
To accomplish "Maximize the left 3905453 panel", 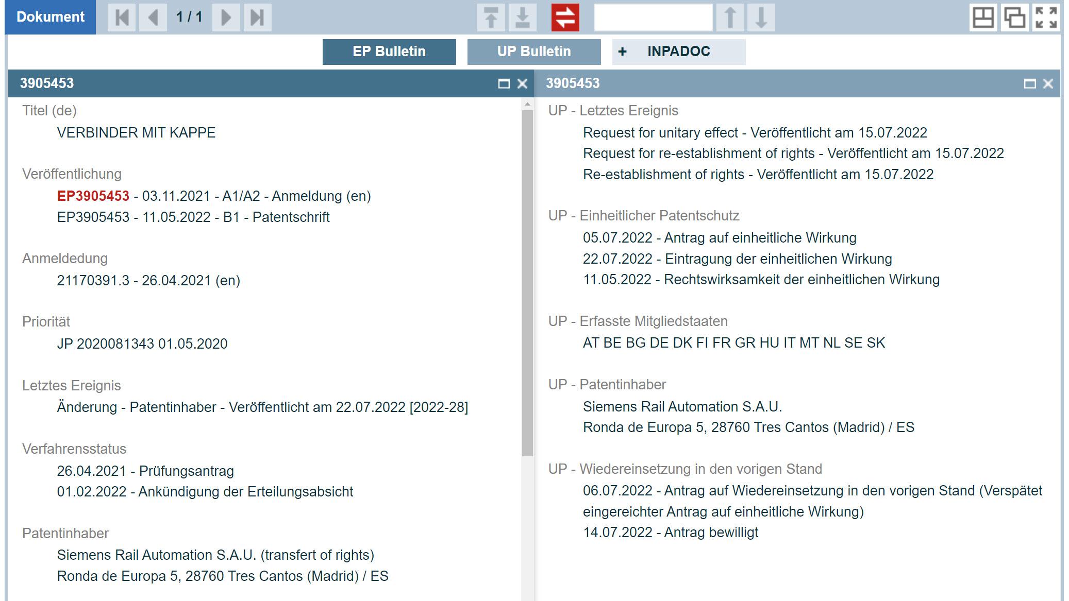I will click(504, 83).
